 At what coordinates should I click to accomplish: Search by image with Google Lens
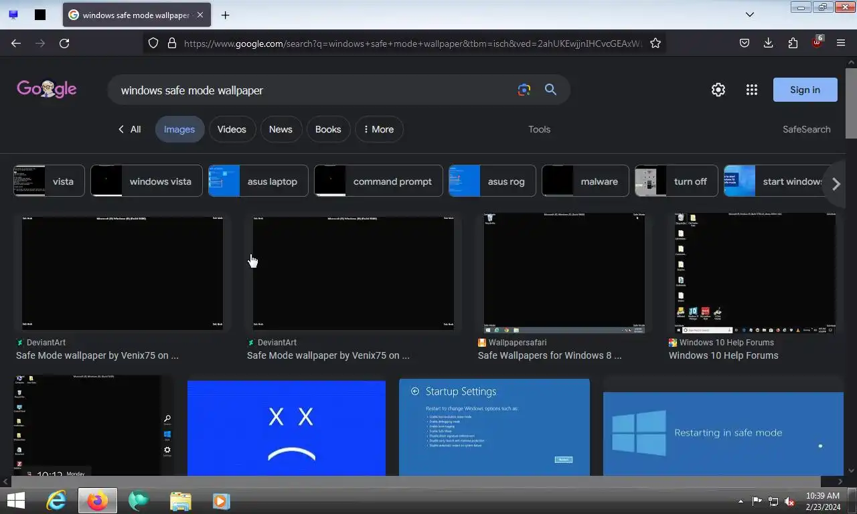tap(524, 90)
